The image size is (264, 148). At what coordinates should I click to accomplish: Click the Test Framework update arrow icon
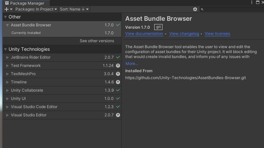coord(118,66)
